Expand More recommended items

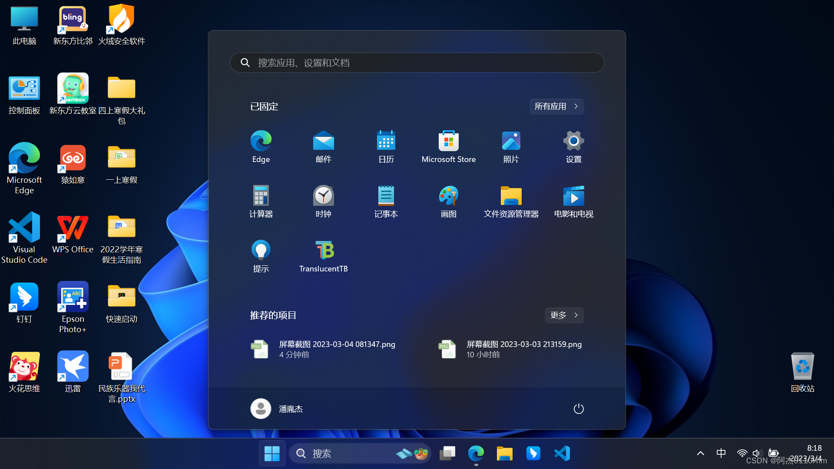click(564, 315)
